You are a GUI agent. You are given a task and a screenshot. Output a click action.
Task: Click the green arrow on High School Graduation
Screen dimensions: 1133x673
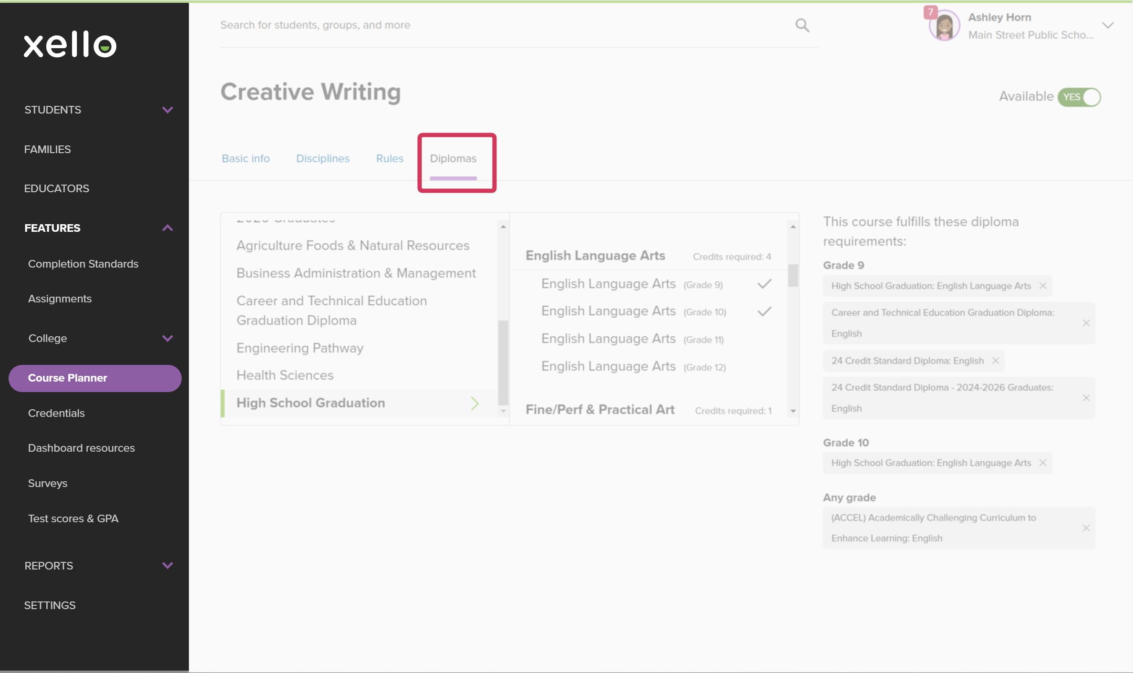click(474, 404)
